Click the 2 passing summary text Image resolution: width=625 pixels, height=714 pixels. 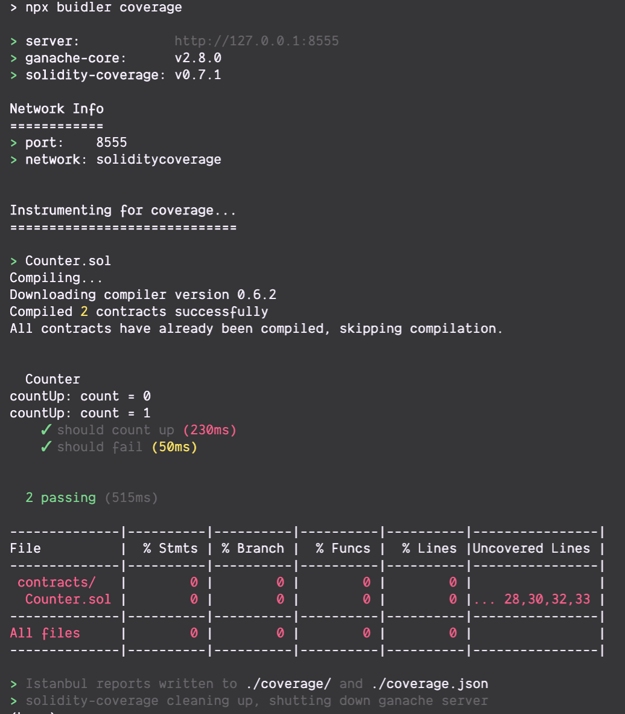(x=60, y=498)
